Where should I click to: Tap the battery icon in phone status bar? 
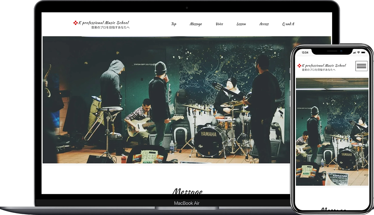click(364, 52)
